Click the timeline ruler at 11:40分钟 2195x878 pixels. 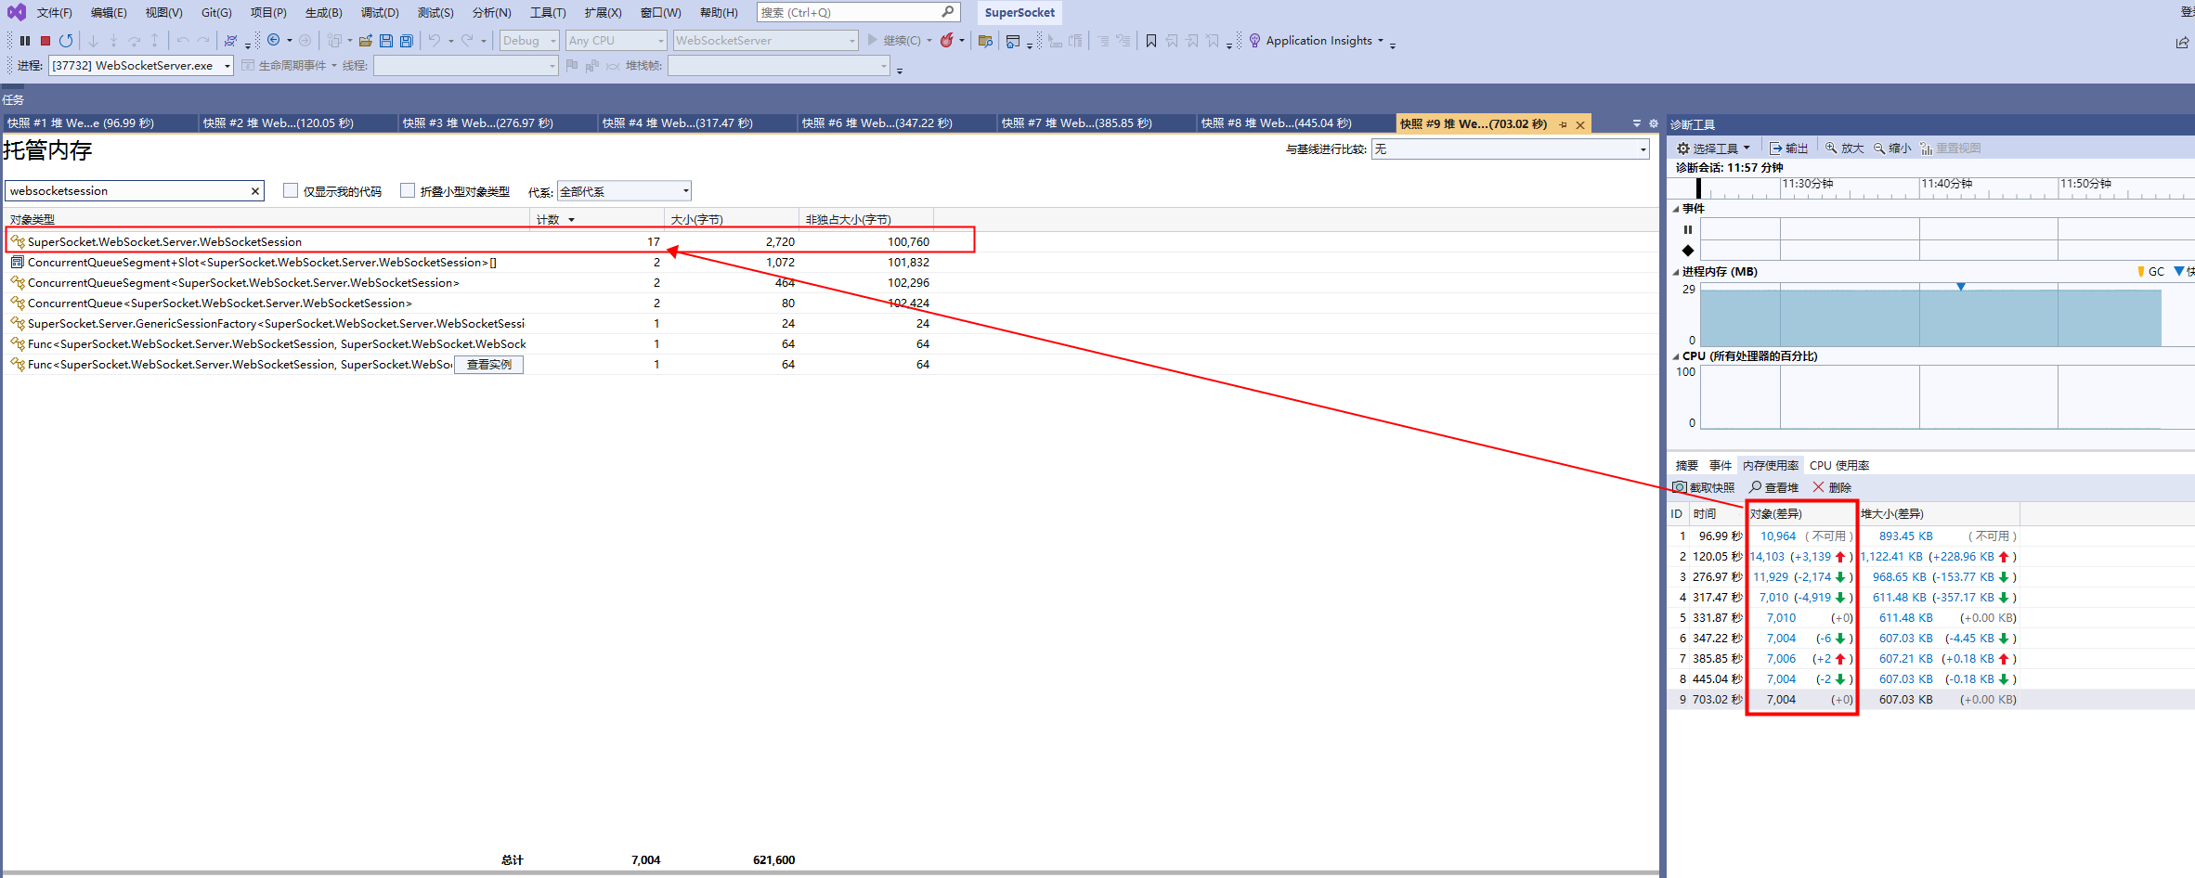click(1947, 184)
